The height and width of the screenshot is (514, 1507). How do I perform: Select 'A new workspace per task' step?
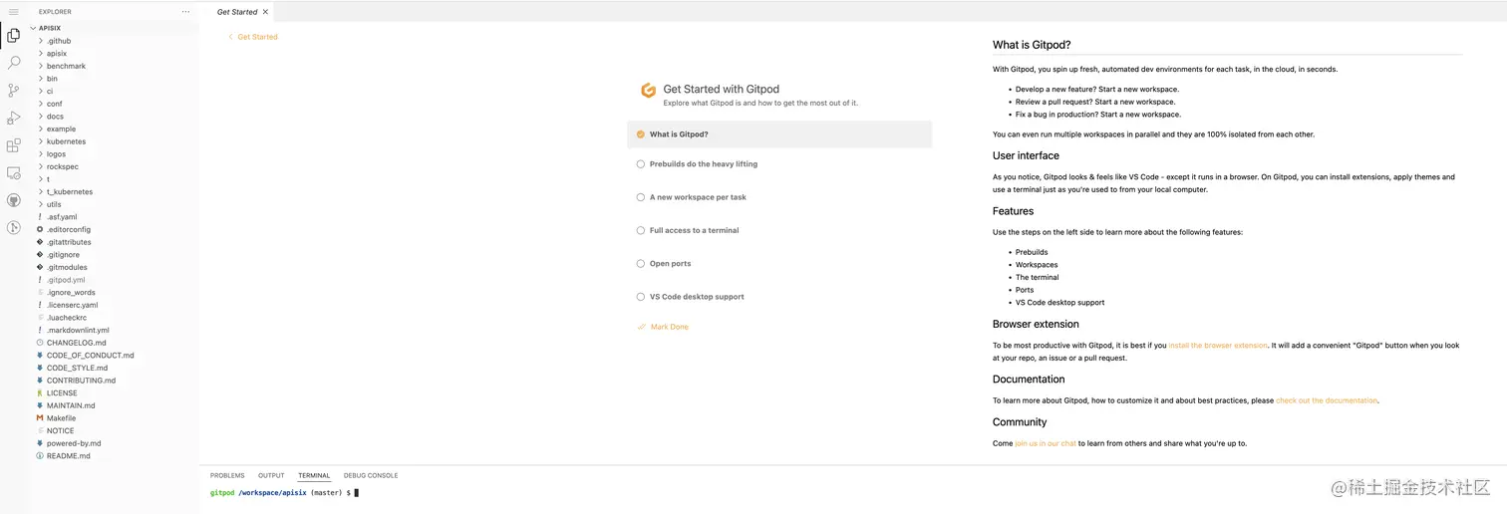tap(698, 197)
